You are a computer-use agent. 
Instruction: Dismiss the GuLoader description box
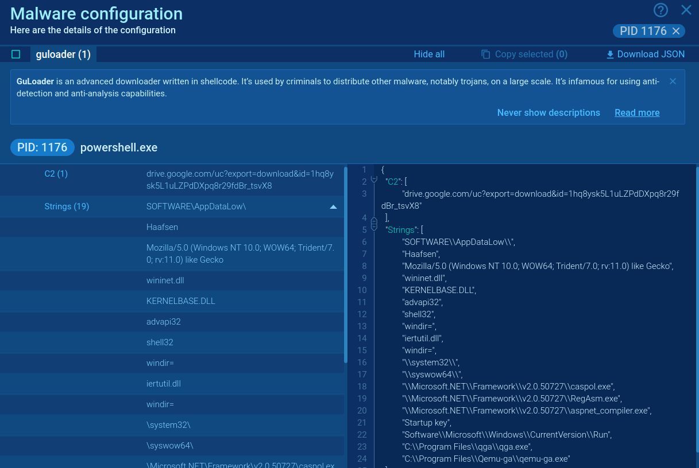point(673,81)
